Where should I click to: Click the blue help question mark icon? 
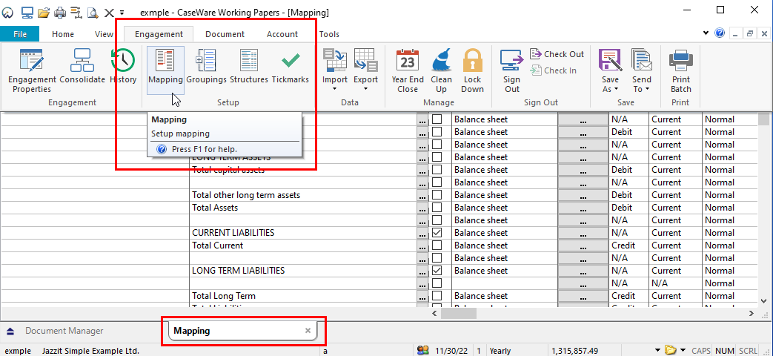(x=720, y=33)
